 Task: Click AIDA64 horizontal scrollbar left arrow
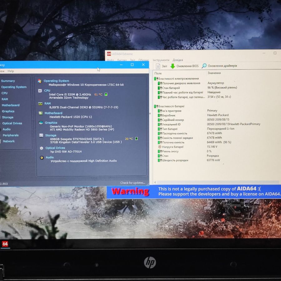coord(155,182)
